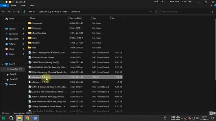Expand the Network tree node
The height and width of the screenshot is (121, 216).
(x=3, y=84)
